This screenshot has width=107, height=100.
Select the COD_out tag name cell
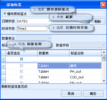(85, 77)
